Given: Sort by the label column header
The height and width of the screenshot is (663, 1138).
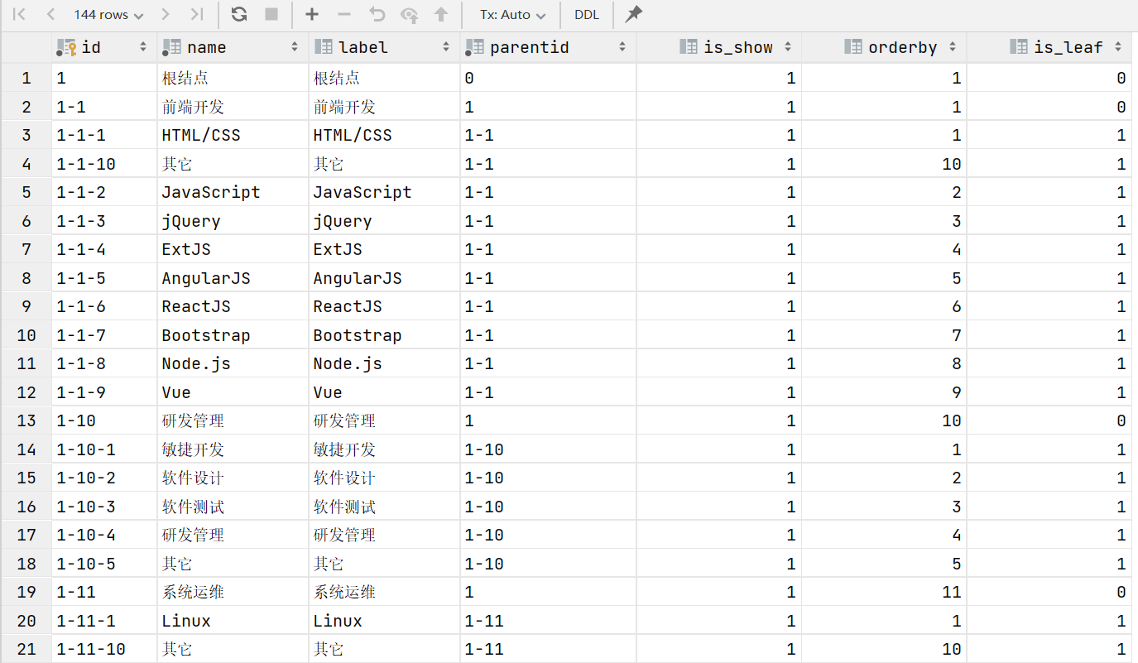Looking at the screenshot, I should coord(384,47).
